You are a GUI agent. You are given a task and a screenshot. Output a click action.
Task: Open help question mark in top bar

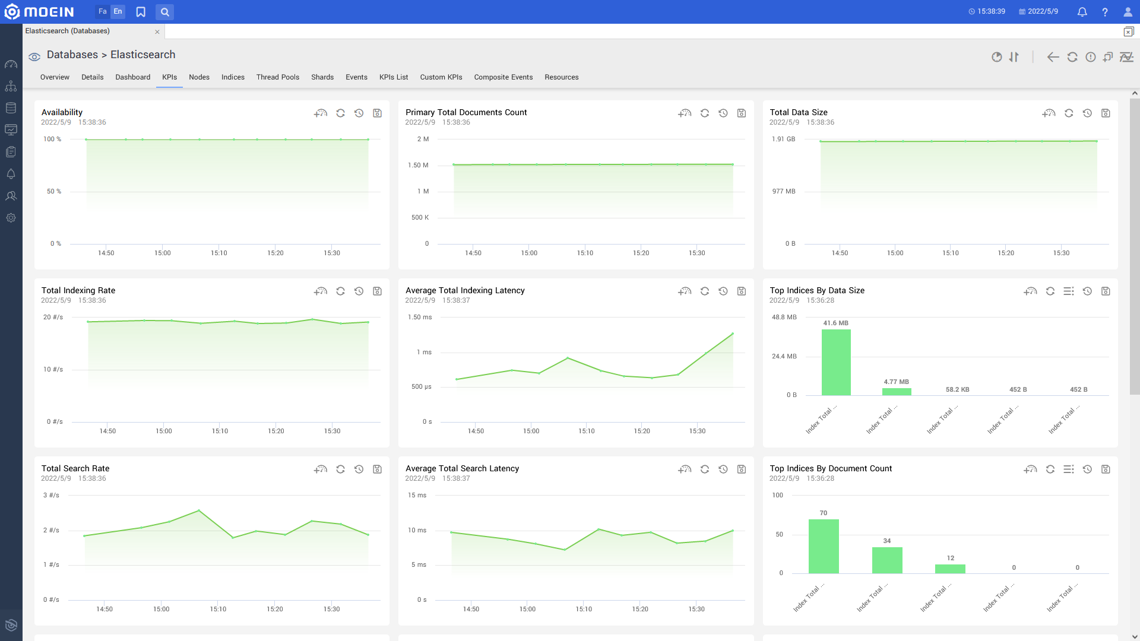1104,12
